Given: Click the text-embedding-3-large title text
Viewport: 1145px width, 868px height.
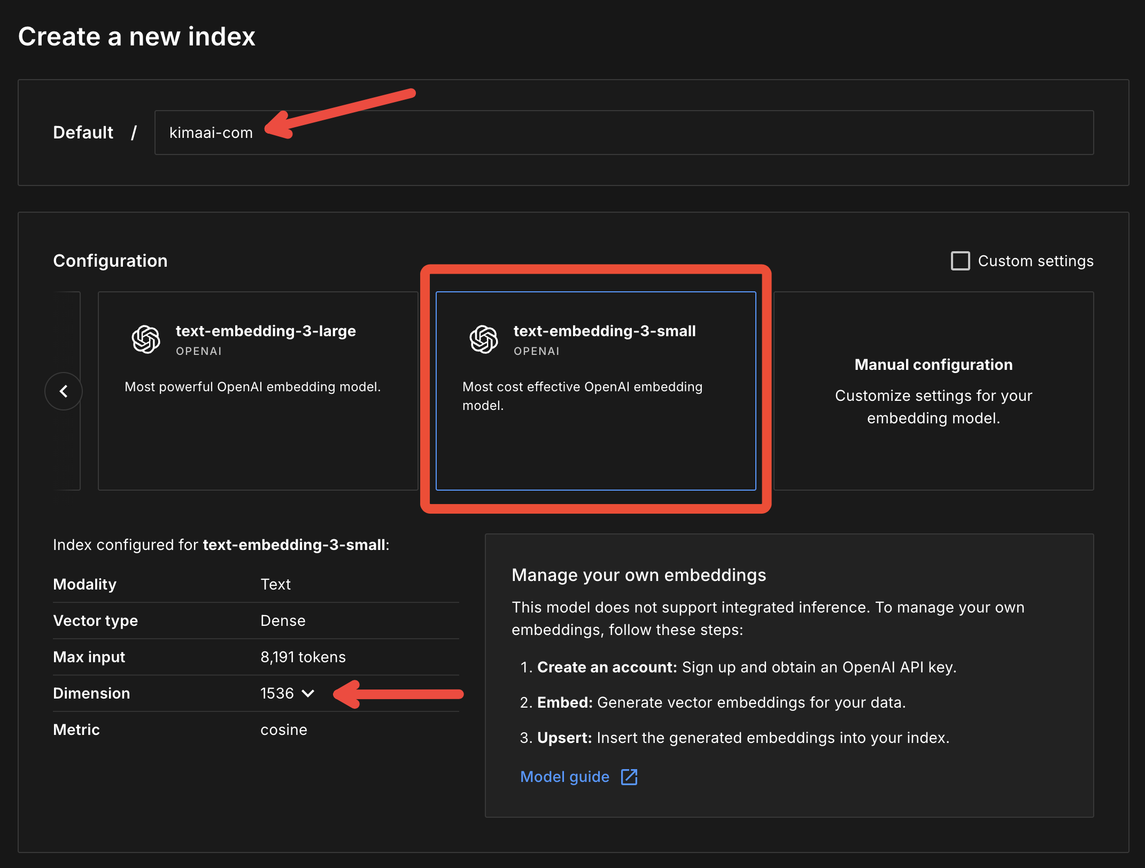Looking at the screenshot, I should click(266, 331).
